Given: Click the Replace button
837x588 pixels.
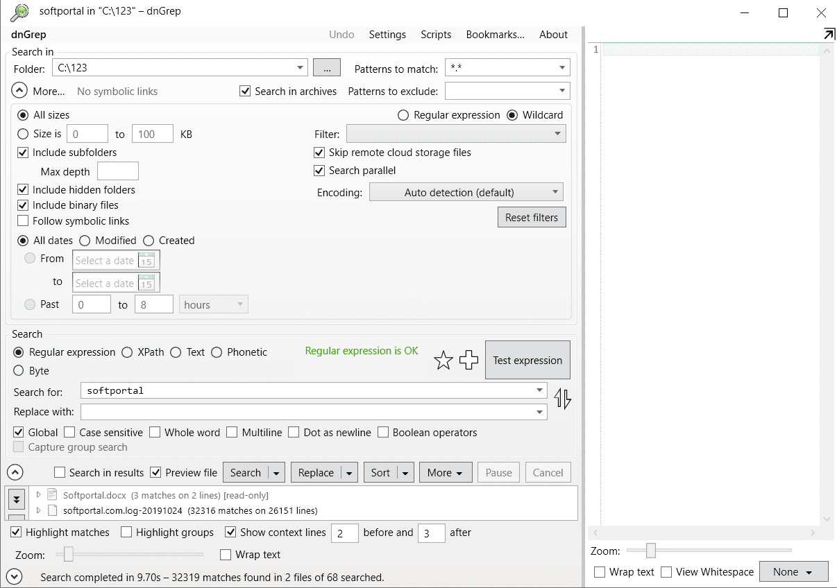Looking at the screenshot, I should coord(316,473).
